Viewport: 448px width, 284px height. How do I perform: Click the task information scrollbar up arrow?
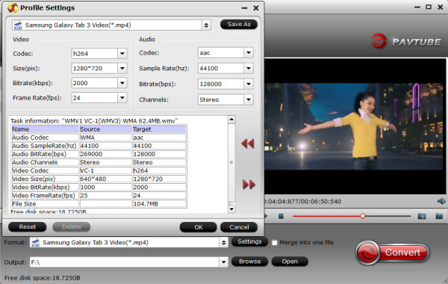click(231, 120)
